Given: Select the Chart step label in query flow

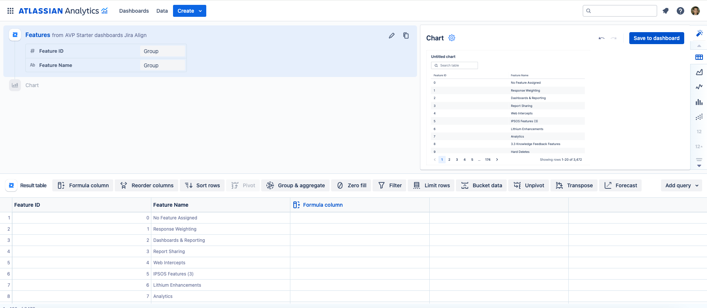Looking at the screenshot, I should 32,85.
